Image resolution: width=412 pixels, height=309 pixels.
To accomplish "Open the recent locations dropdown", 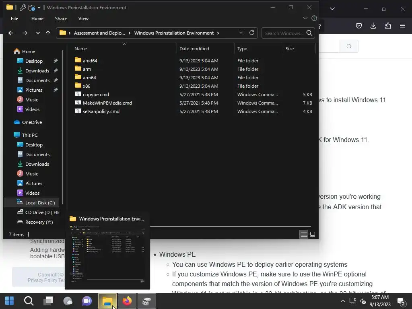I will (x=38, y=33).
